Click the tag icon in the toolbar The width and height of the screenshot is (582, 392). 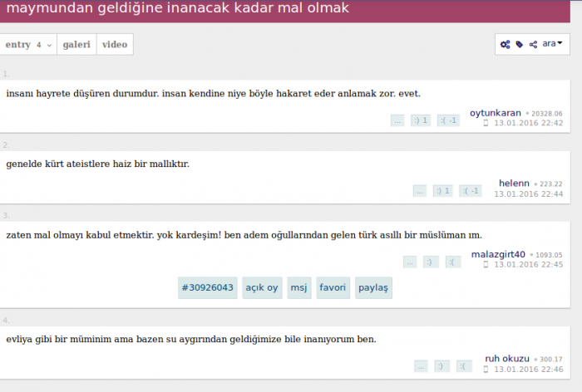(520, 45)
